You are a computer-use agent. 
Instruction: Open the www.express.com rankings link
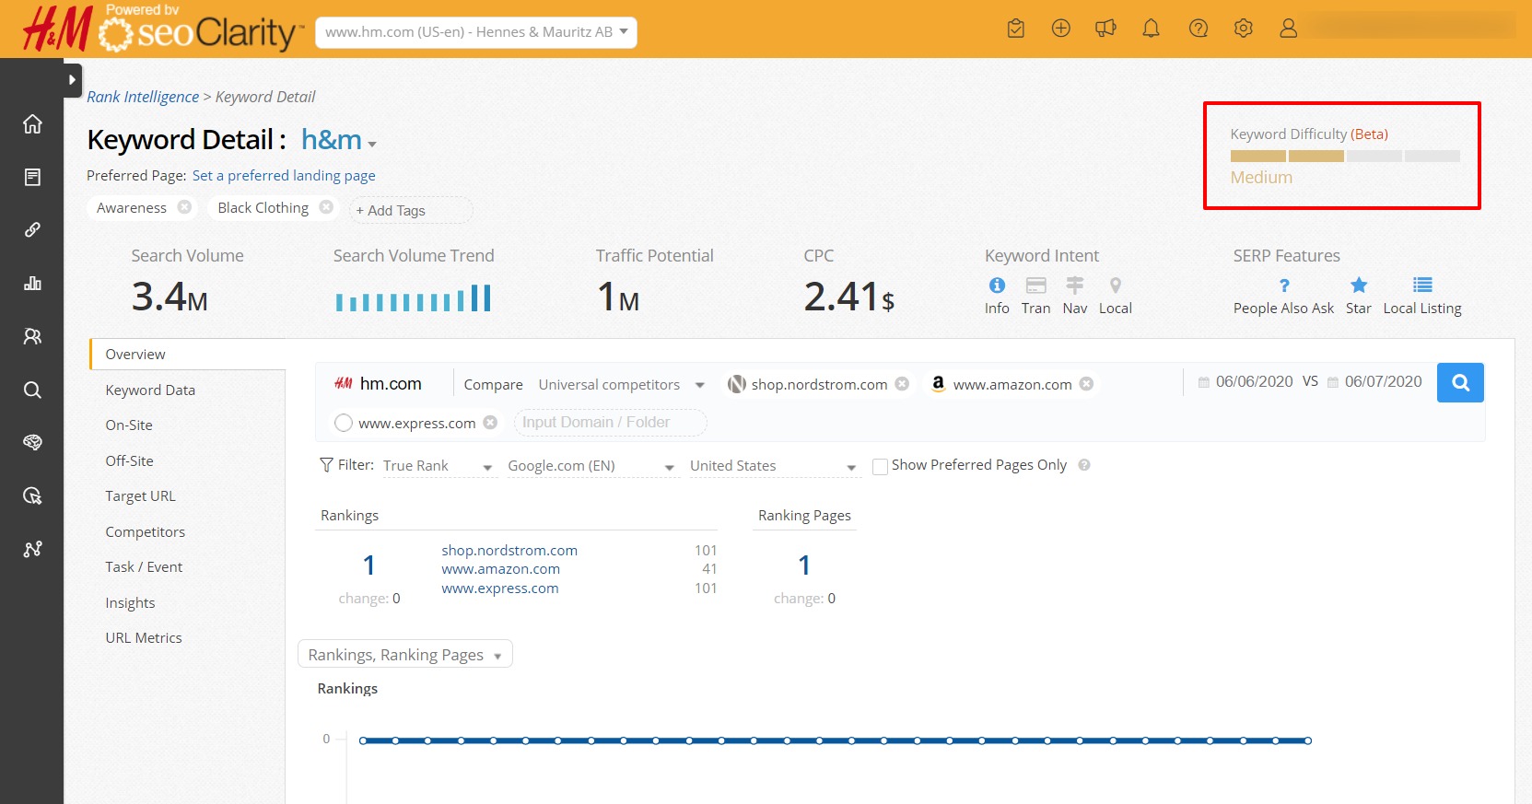click(x=500, y=588)
